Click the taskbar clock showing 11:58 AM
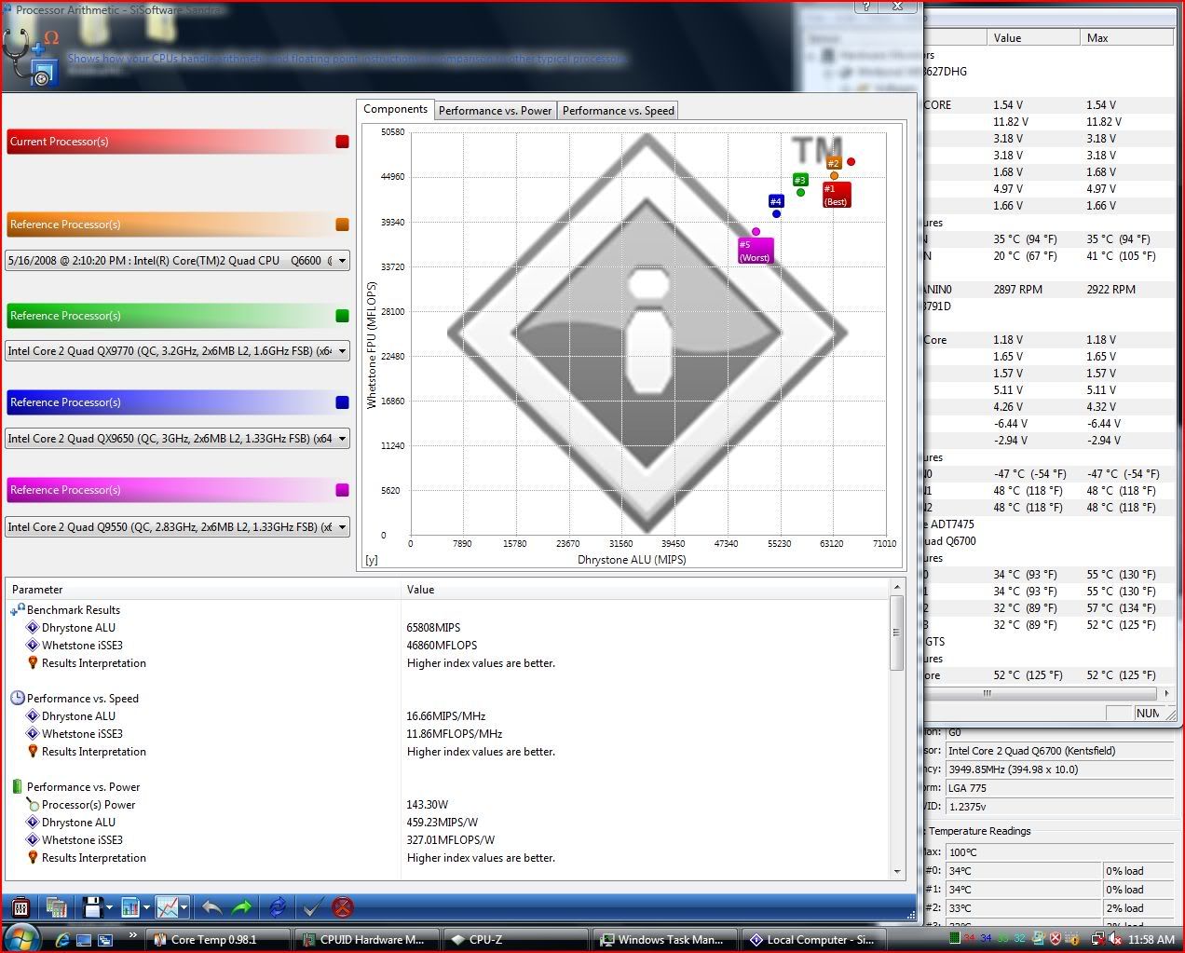Viewport: 1185px width, 953px height. (x=1151, y=939)
